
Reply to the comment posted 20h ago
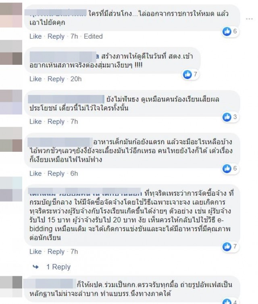coord(56,79)
